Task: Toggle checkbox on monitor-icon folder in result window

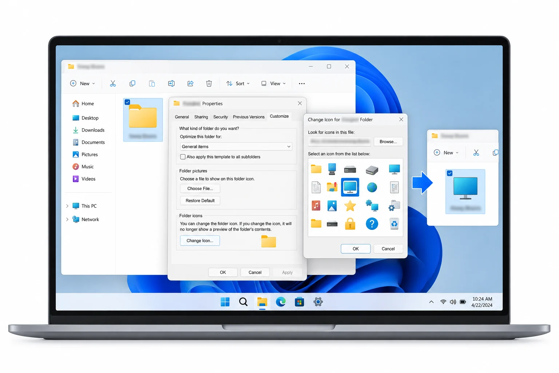Action: tap(450, 173)
